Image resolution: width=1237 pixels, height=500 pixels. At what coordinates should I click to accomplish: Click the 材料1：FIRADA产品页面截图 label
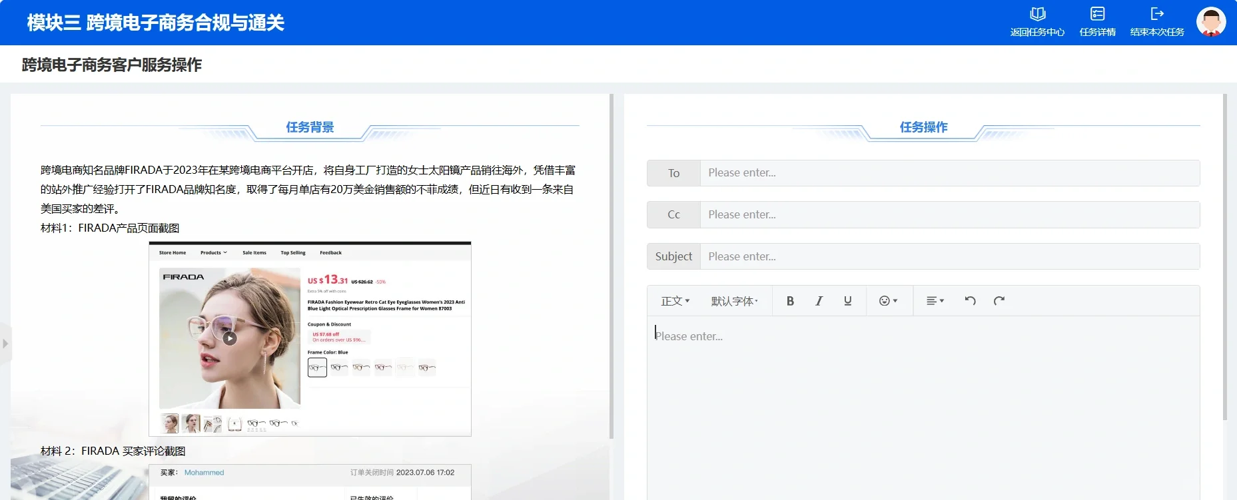click(x=110, y=228)
